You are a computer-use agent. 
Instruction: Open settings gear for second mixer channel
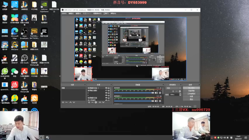[160, 101]
